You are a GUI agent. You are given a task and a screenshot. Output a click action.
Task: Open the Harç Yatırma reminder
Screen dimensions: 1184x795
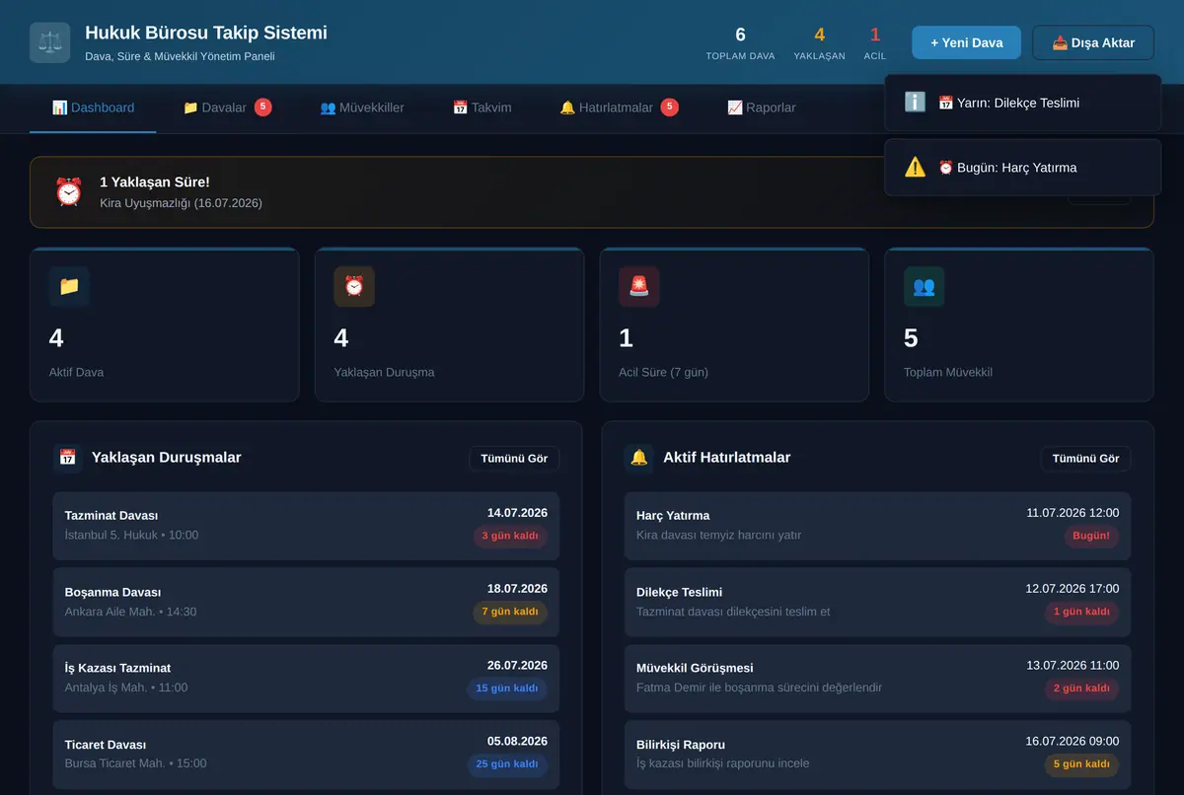click(x=877, y=526)
